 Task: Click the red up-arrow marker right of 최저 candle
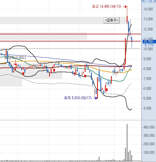click(x=107, y=90)
